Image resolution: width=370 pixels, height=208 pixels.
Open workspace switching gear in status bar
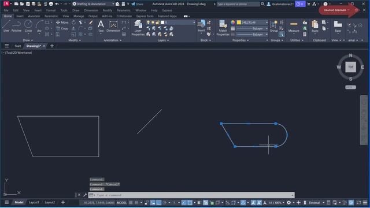coord(289,203)
